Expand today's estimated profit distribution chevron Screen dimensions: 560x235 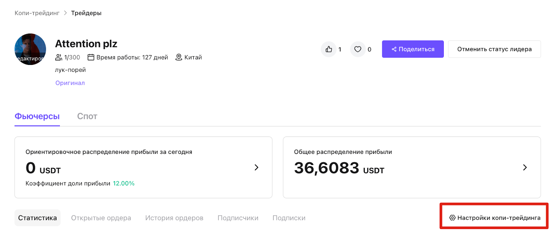[x=257, y=167]
